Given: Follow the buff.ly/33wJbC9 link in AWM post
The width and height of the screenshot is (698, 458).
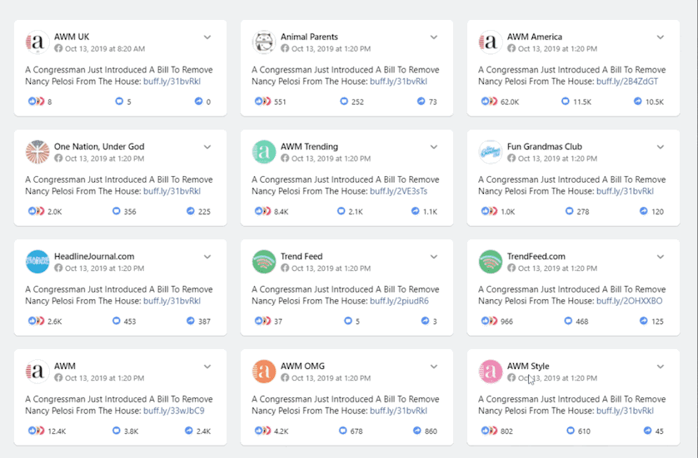Looking at the screenshot, I should pos(173,411).
